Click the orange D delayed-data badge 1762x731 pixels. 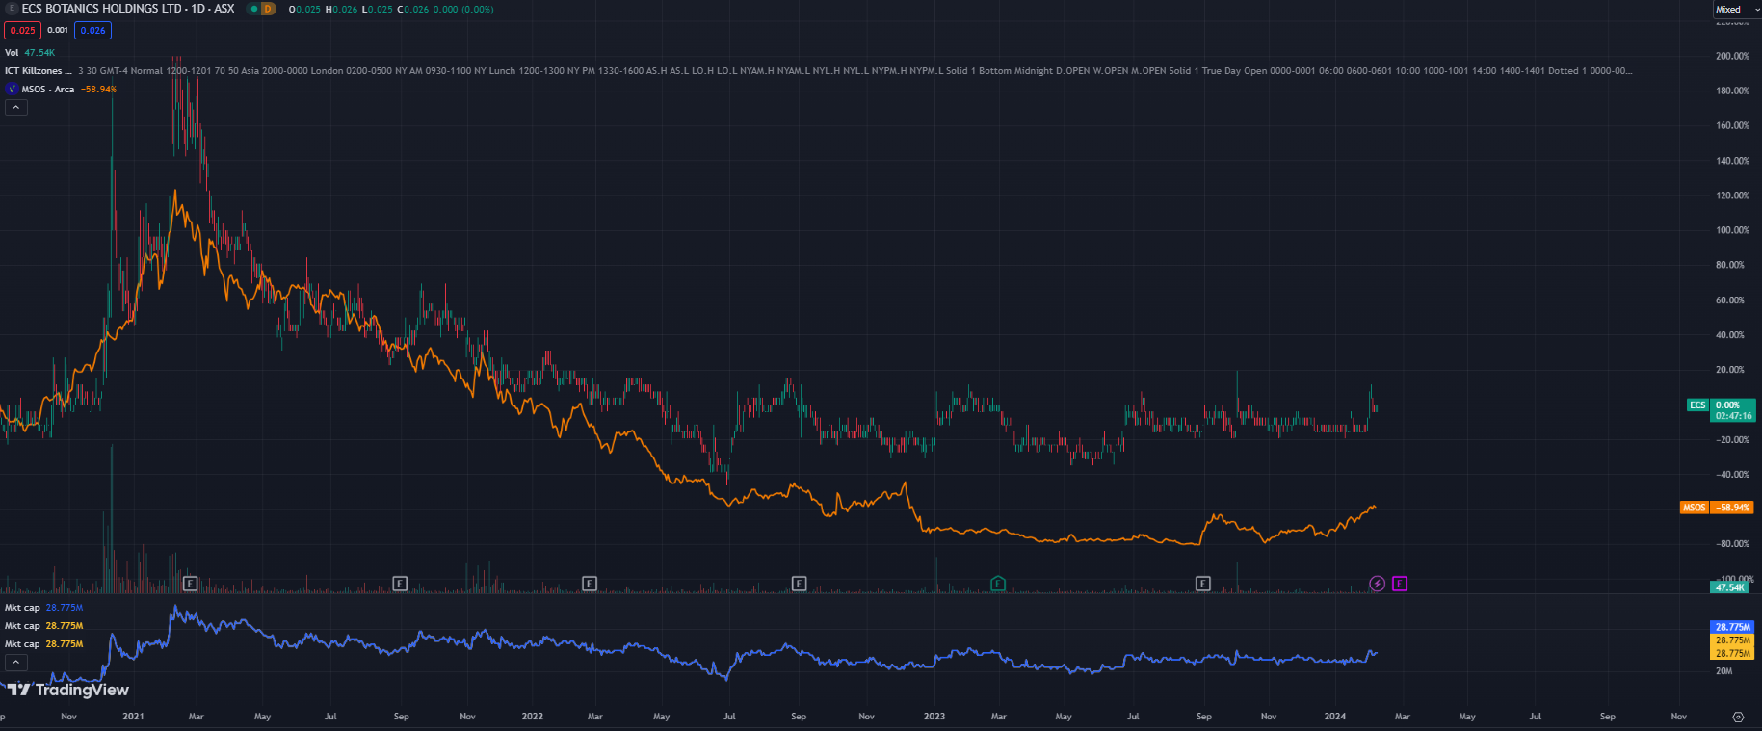click(x=268, y=9)
